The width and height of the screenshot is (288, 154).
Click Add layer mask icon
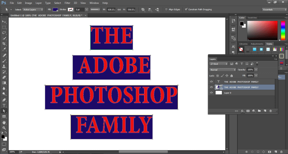coord(248,111)
